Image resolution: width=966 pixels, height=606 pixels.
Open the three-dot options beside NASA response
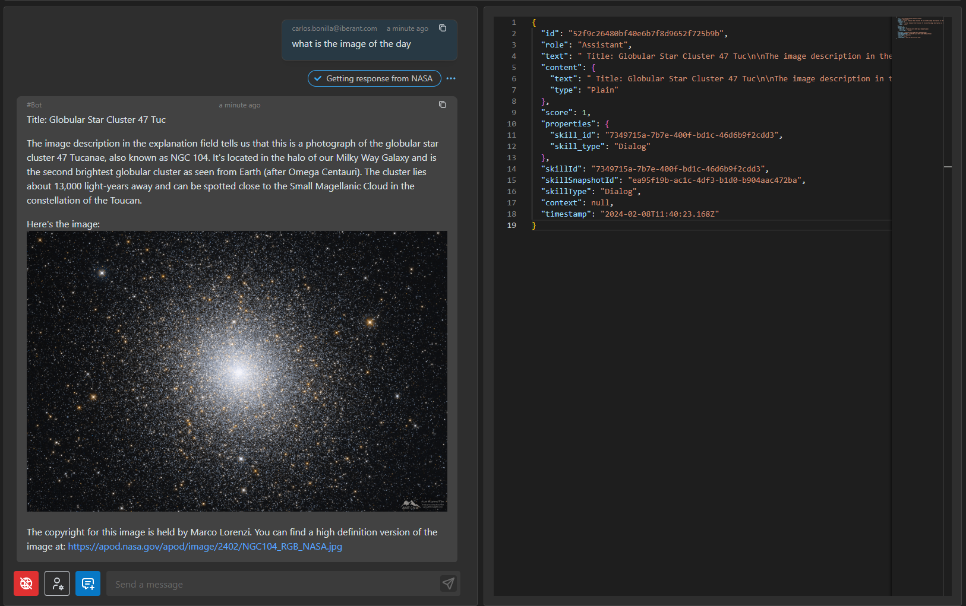(451, 78)
